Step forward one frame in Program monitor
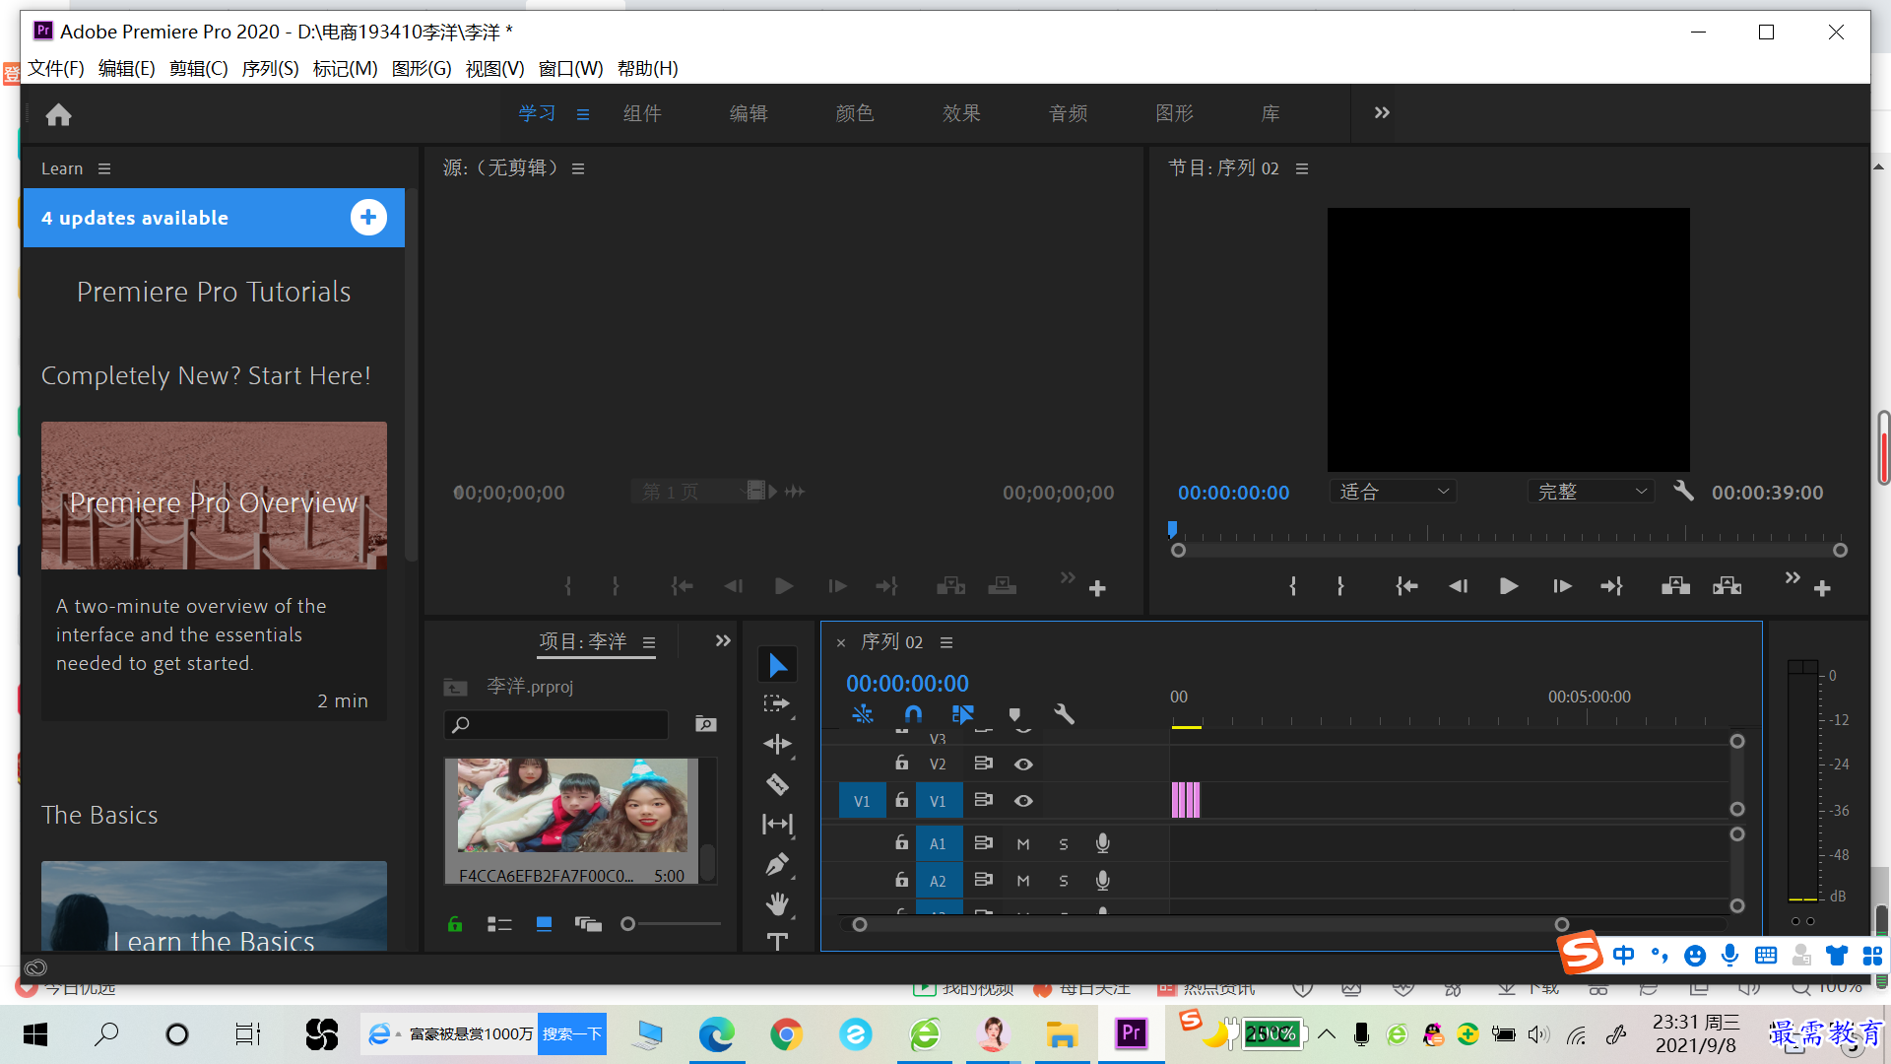 coord(1561,586)
